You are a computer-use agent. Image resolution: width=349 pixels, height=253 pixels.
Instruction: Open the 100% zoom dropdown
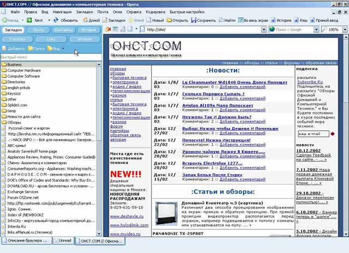coord(345,29)
